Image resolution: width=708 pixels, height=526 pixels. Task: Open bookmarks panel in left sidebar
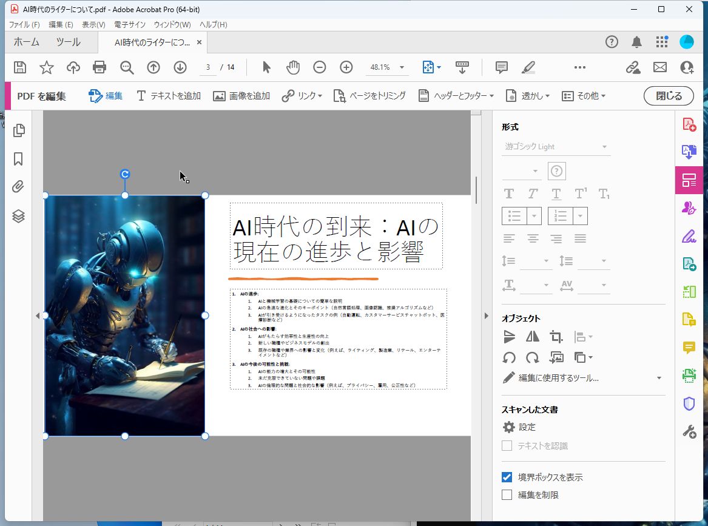click(18, 159)
